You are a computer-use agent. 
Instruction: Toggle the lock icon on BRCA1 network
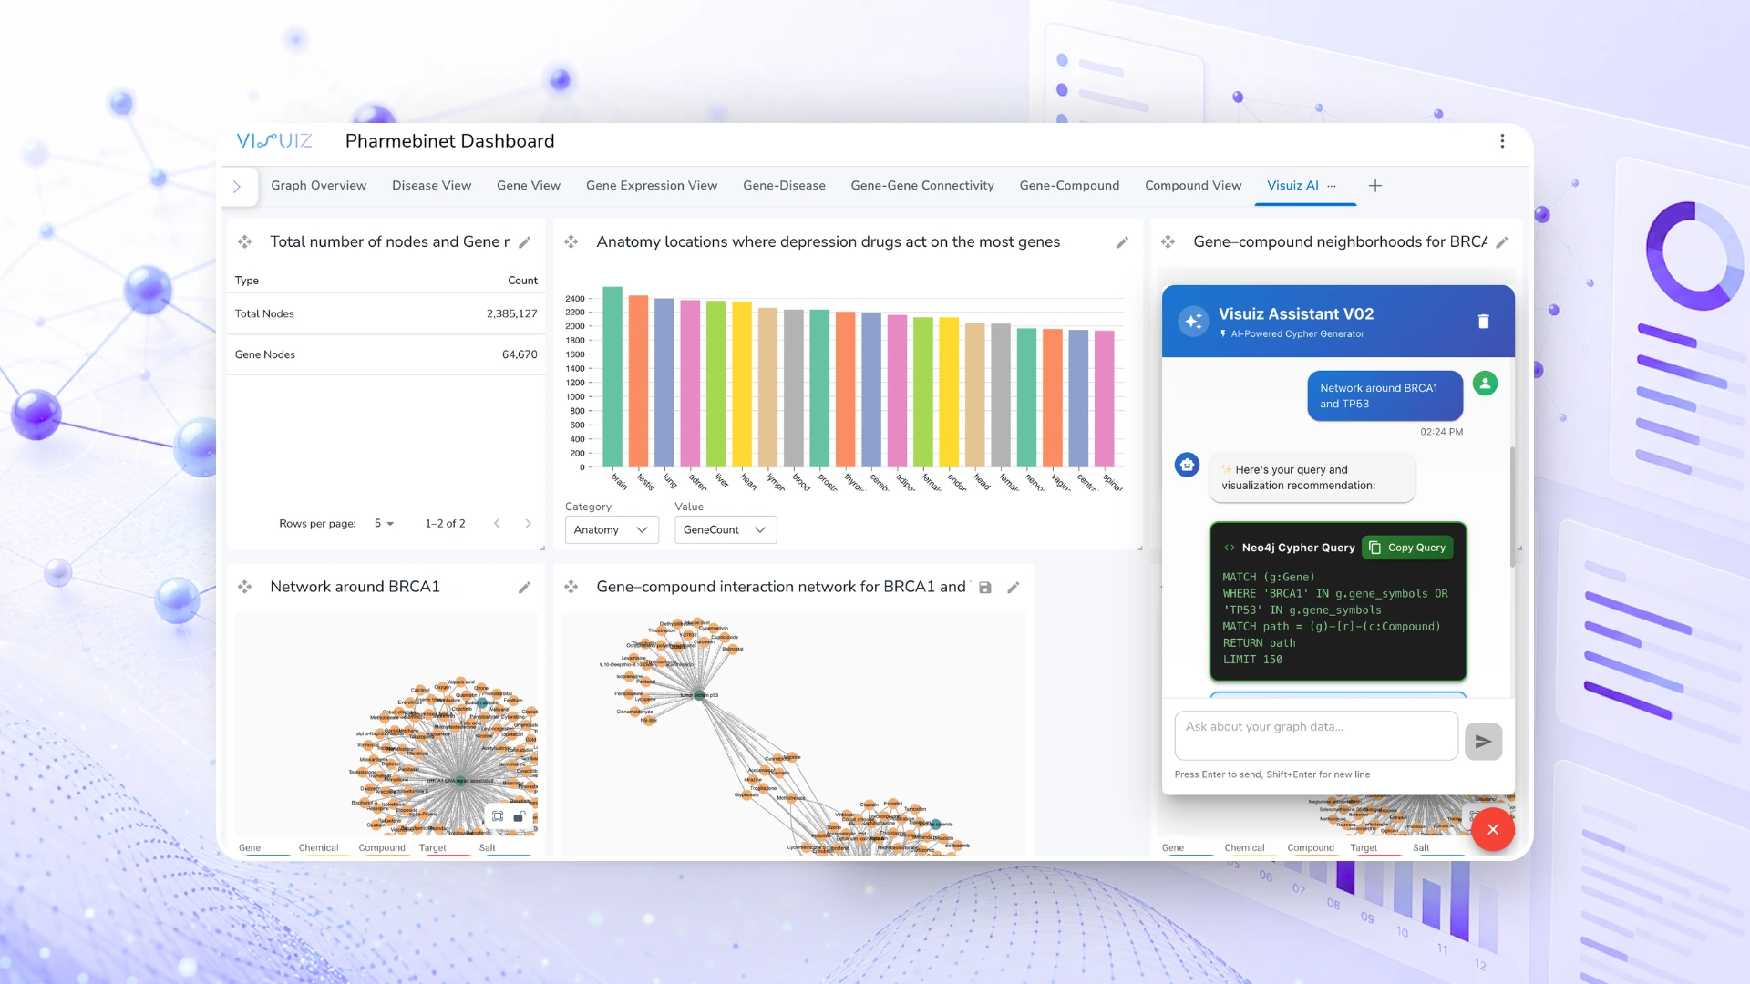point(519,816)
